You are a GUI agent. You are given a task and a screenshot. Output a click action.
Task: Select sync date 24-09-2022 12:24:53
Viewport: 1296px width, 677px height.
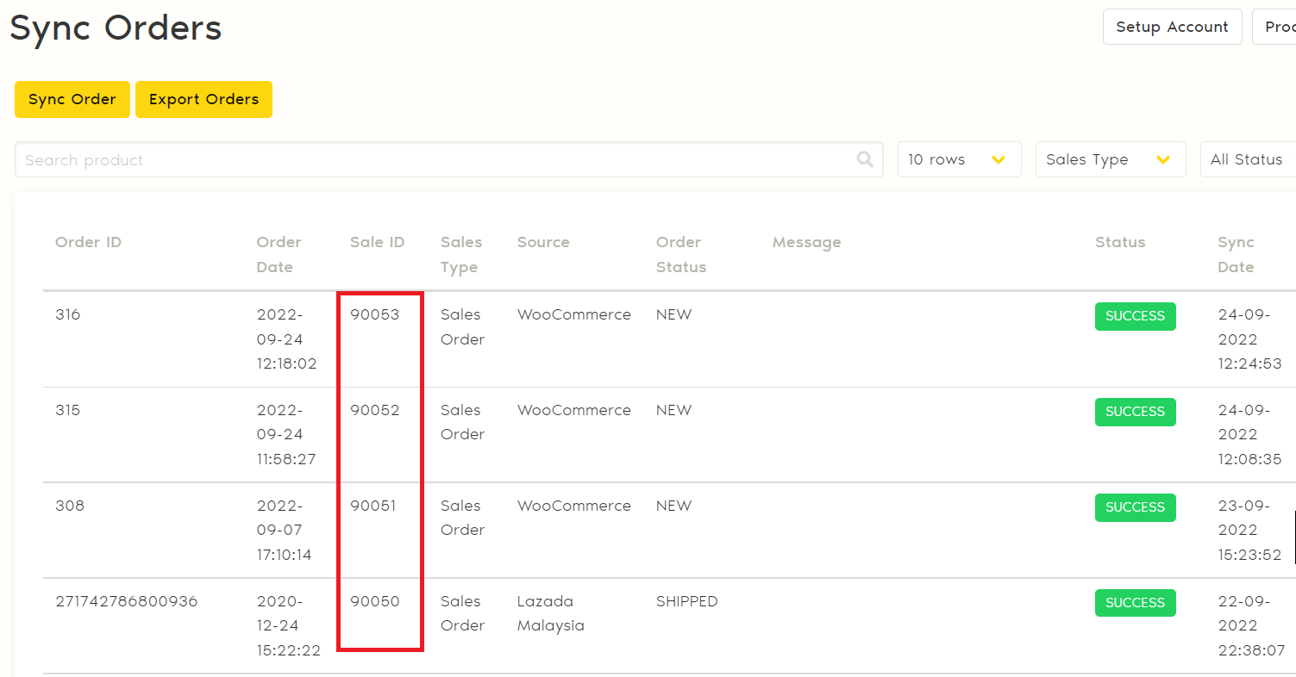1250,339
